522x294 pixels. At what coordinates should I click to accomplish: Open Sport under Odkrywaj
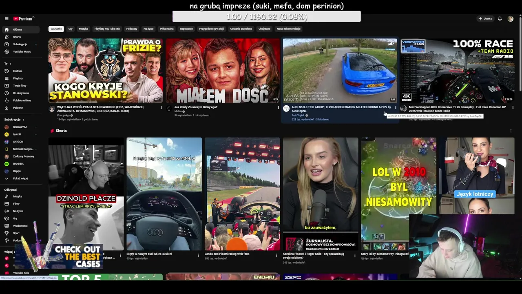pyautogui.click(x=16, y=233)
